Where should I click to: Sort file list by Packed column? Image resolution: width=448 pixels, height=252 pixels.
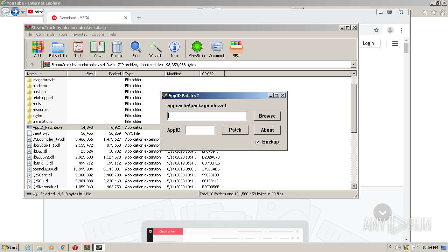tap(109, 74)
